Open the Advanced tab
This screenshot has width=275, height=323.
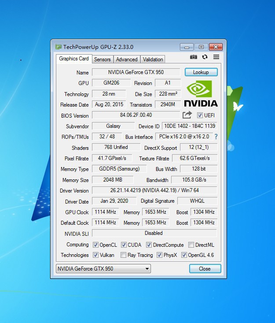click(127, 59)
